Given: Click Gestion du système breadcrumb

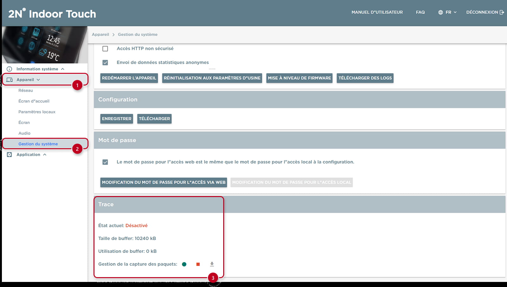Looking at the screenshot, I should (x=138, y=35).
